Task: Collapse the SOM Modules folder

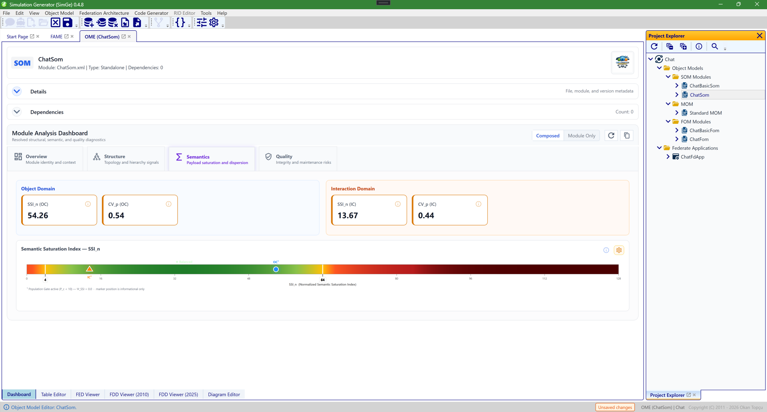Action: coord(668,77)
